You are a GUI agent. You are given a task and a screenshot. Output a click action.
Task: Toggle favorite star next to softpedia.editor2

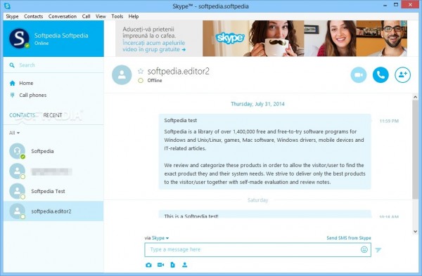(141, 71)
